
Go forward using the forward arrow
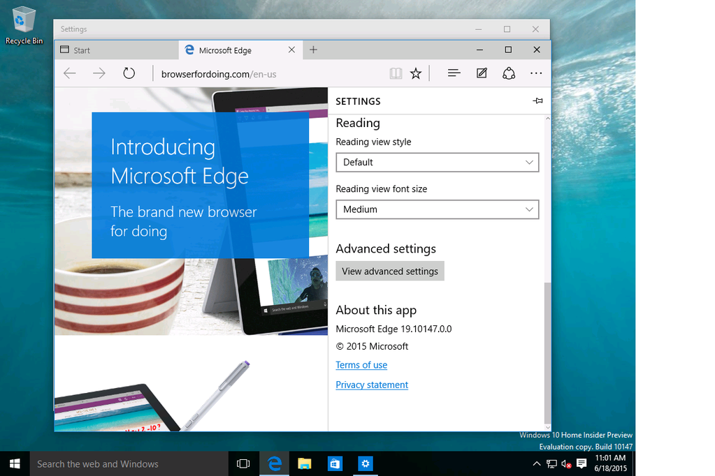coord(99,73)
